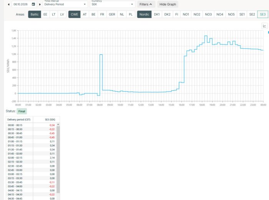Click the Final status badge
This screenshot has height=200, width=269.
tap(22, 111)
